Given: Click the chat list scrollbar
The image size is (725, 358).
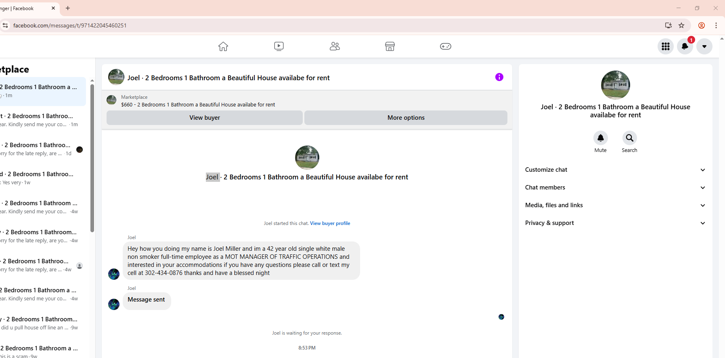Looking at the screenshot, I should (x=92, y=158).
